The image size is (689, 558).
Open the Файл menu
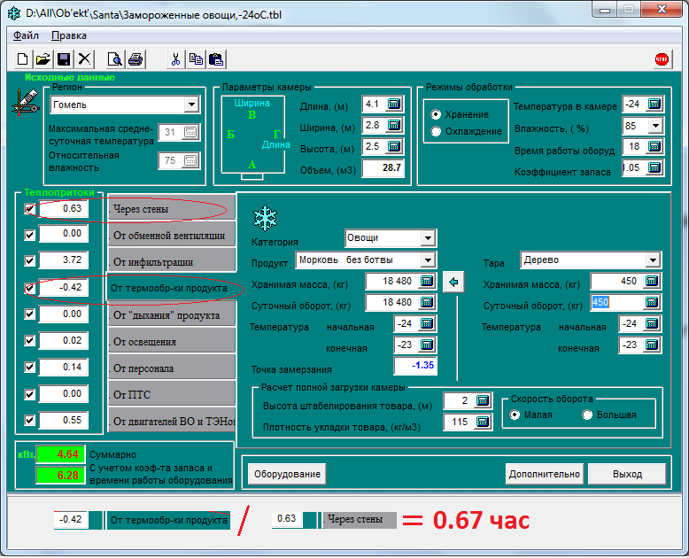(26, 35)
